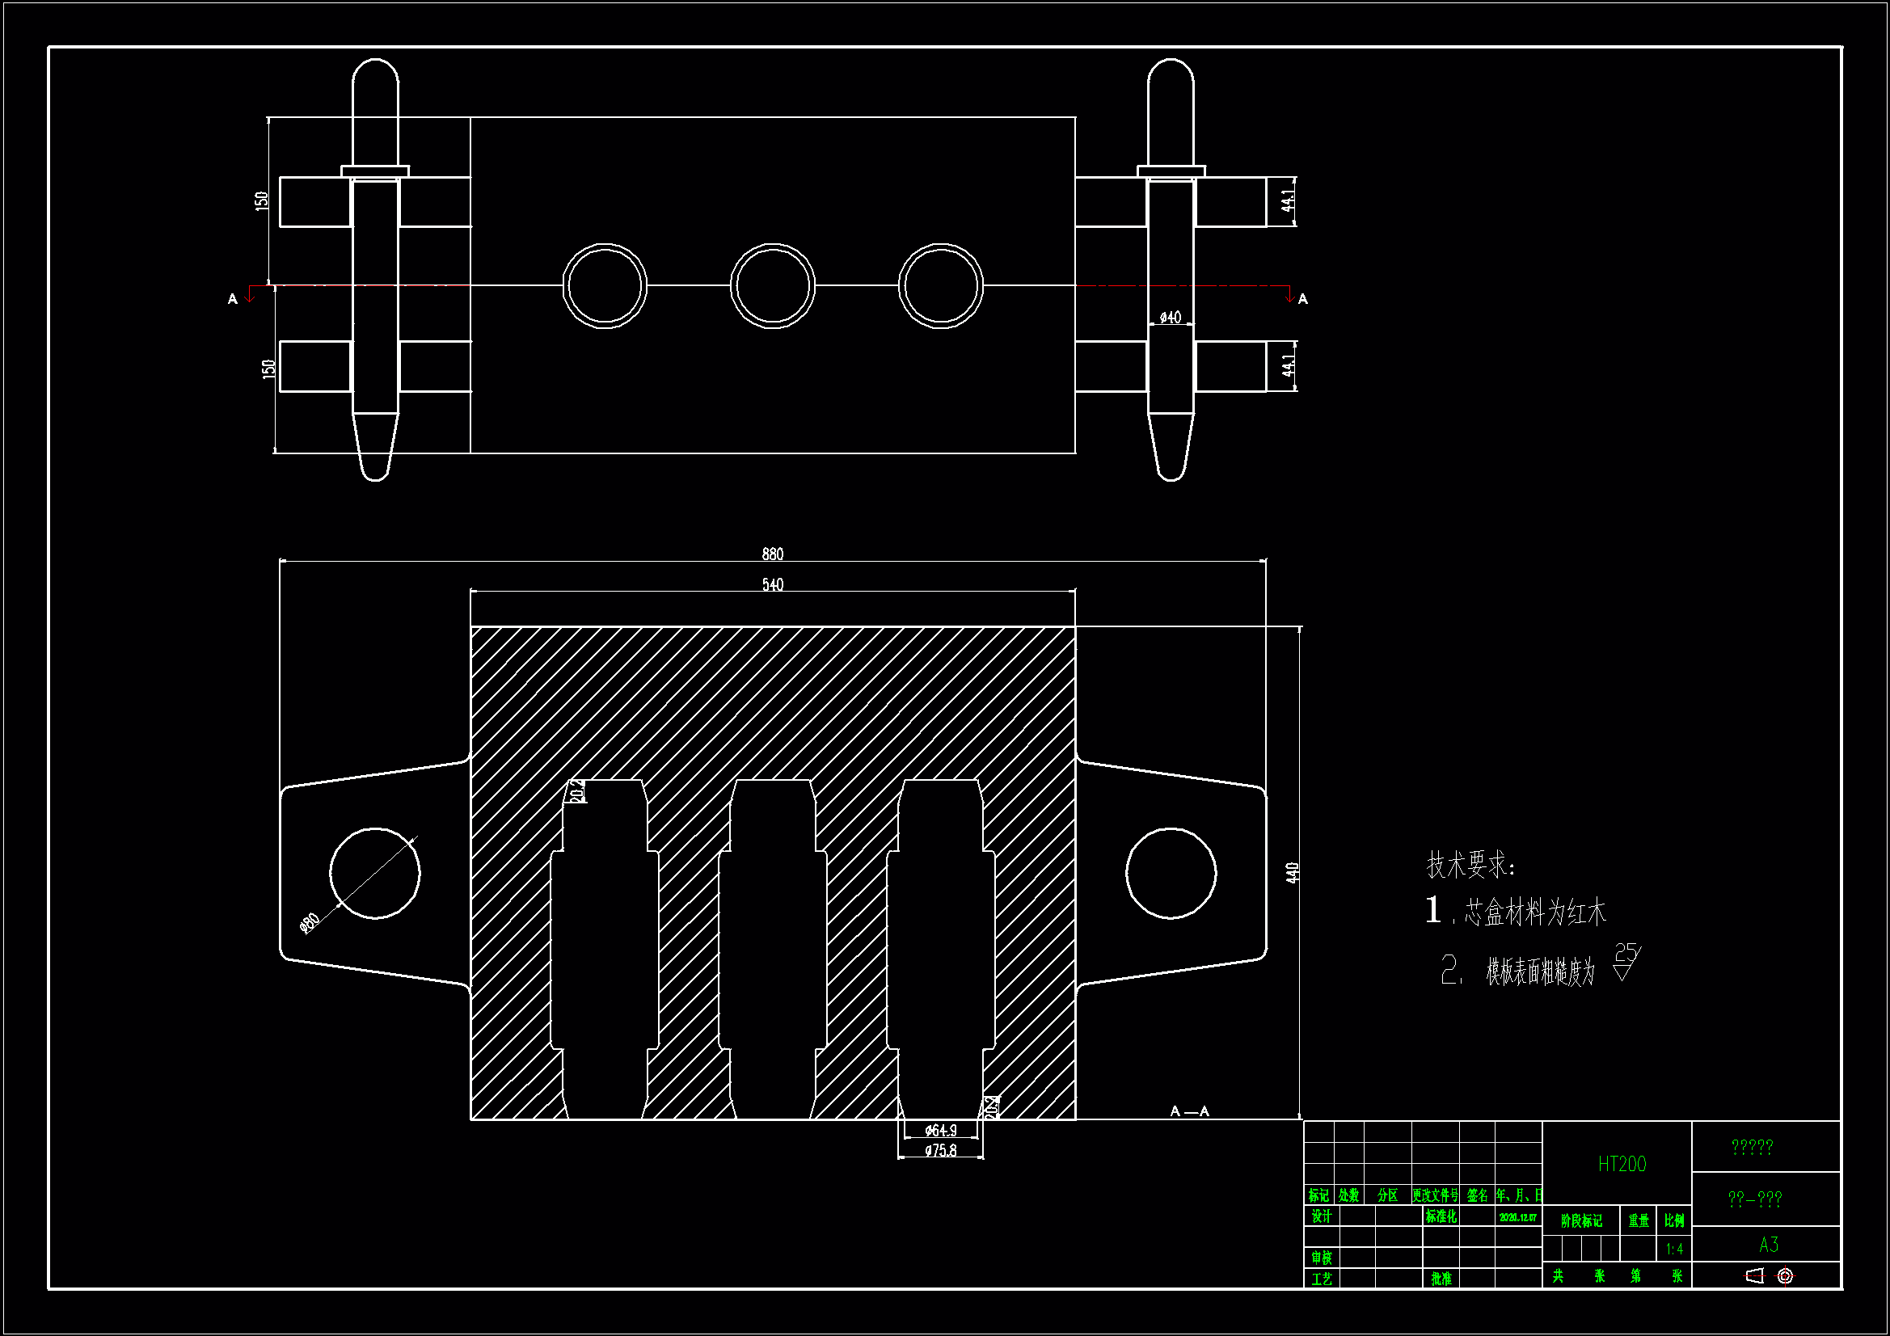The width and height of the screenshot is (1890, 1336).
Task: Select the leftmost circle in top view
Action: pyautogui.click(x=604, y=285)
